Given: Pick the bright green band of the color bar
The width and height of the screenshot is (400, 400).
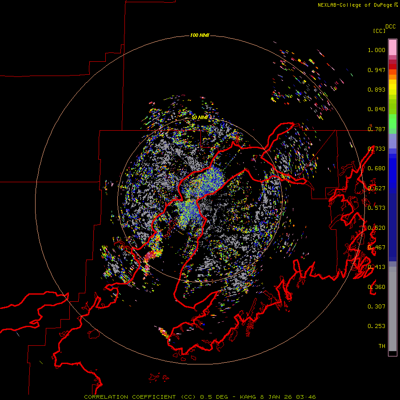Looking at the screenshot, I should [392, 121].
